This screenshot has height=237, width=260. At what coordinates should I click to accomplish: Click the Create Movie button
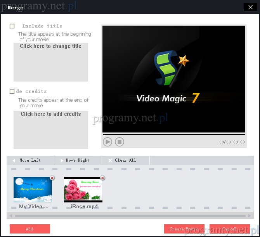pos(184,229)
